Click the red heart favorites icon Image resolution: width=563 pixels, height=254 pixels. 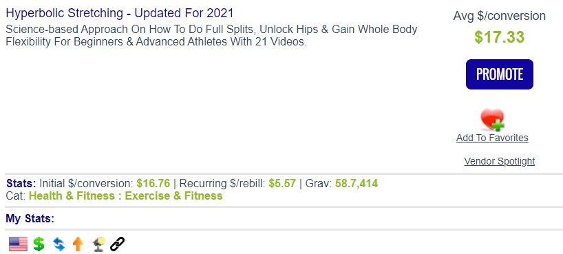pyautogui.click(x=493, y=120)
